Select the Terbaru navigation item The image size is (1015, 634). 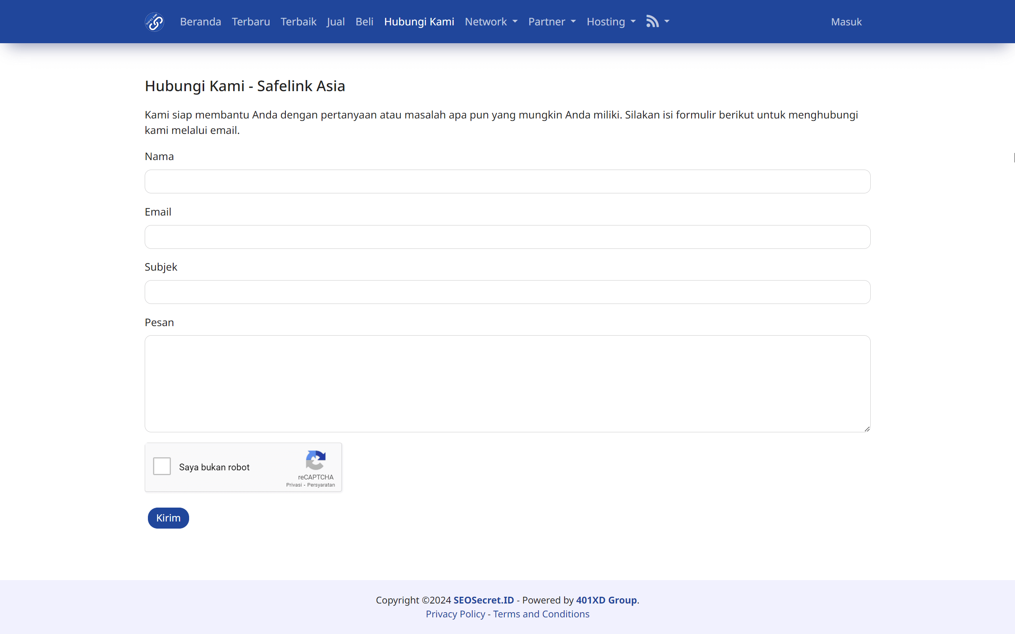tap(251, 21)
